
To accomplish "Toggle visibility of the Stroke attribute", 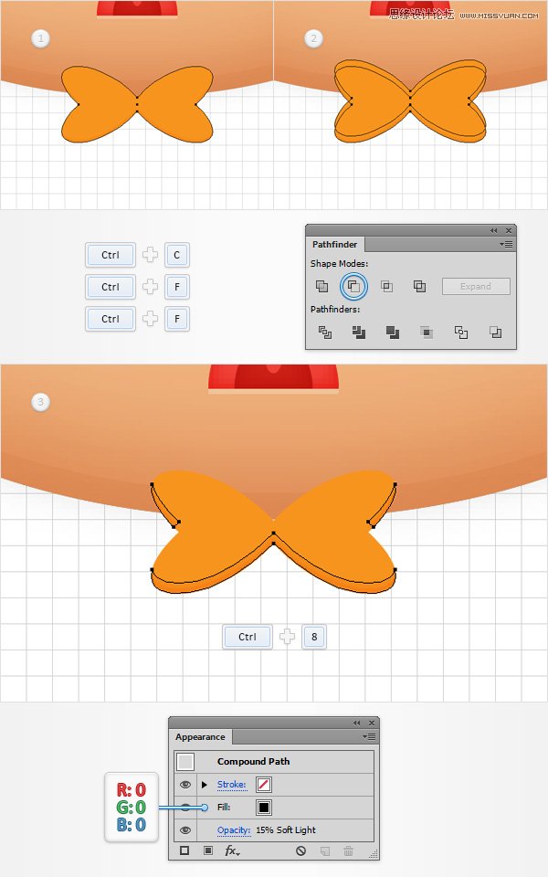I will point(185,785).
